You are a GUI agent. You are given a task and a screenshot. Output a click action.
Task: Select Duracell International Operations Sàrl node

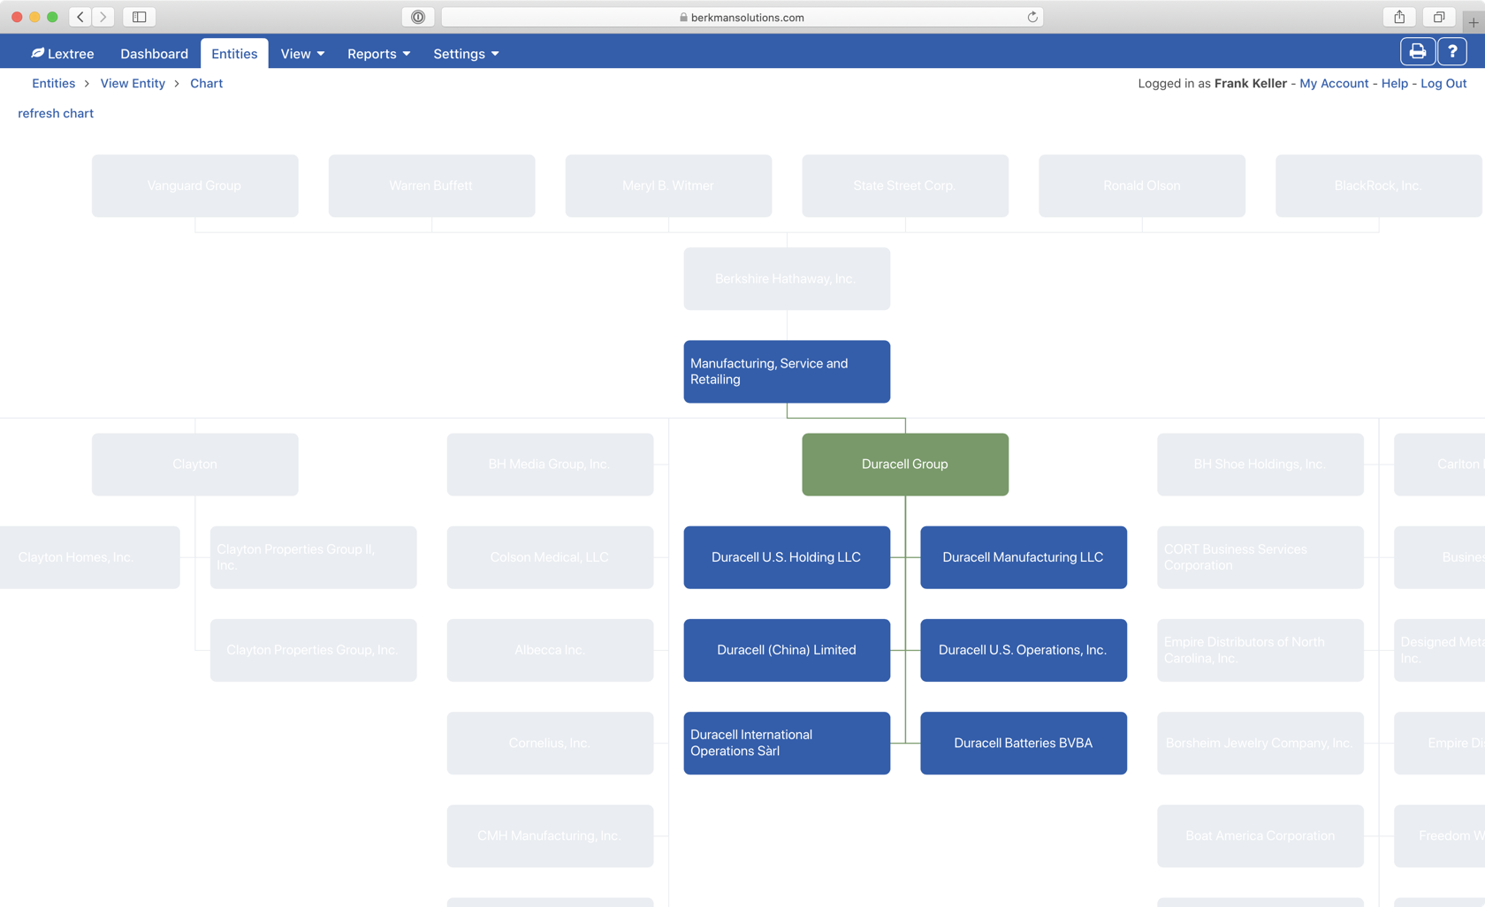(x=787, y=744)
